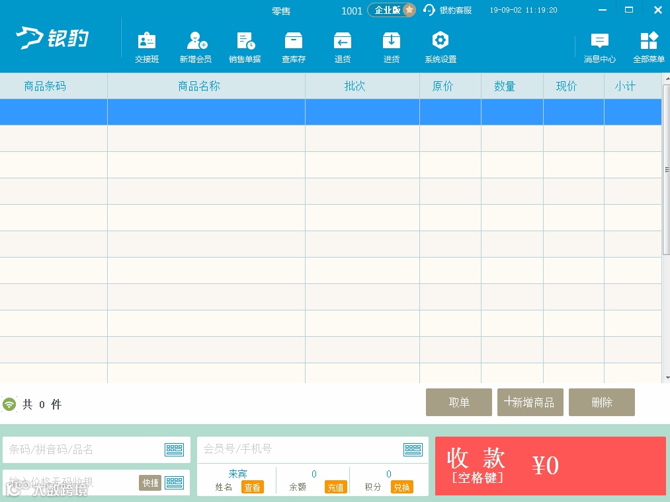Image resolution: width=670 pixels, height=502 pixels.
Task: Click the scrollbar up arrow
Action: tap(667, 79)
